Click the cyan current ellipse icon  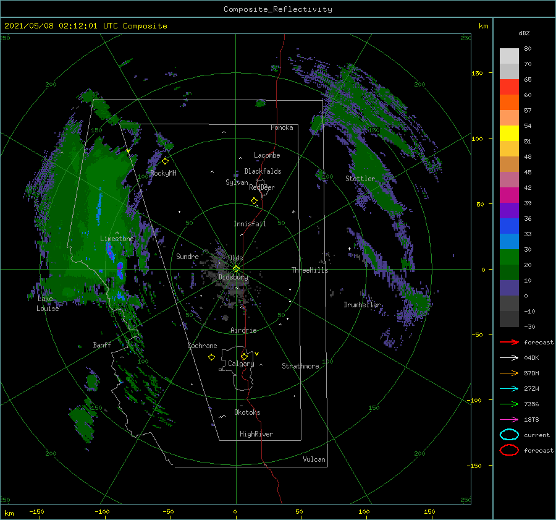[509, 435]
